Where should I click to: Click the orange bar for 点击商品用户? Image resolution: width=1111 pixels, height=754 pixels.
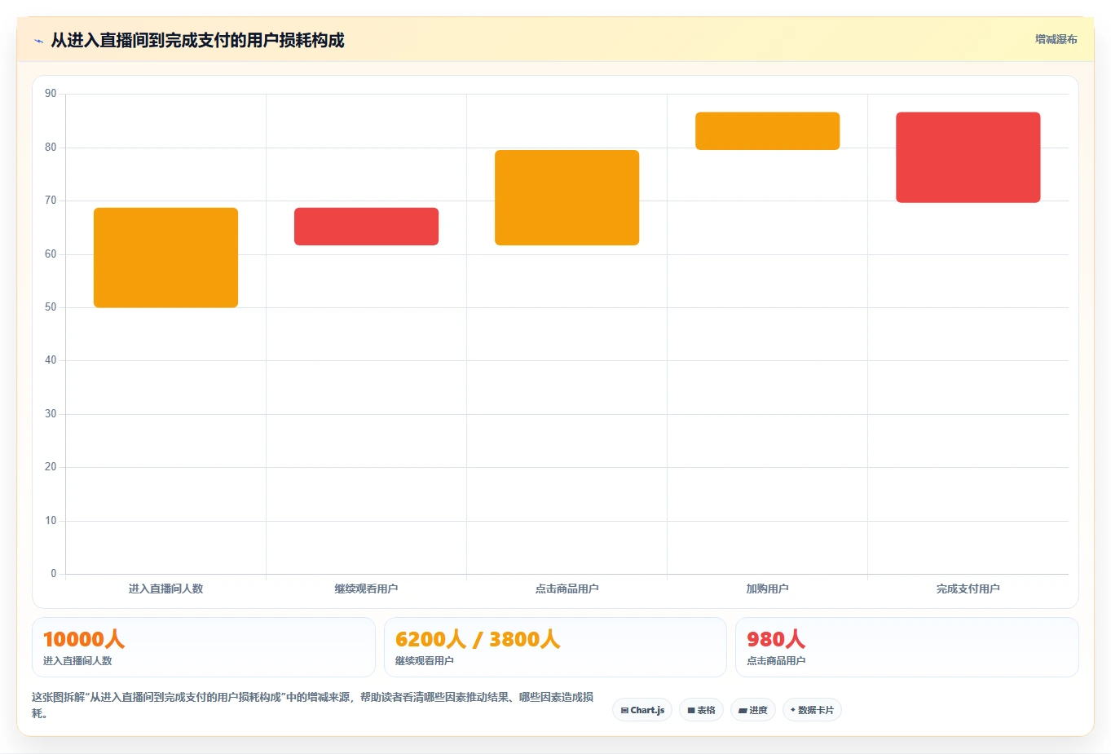click(567, 197)
